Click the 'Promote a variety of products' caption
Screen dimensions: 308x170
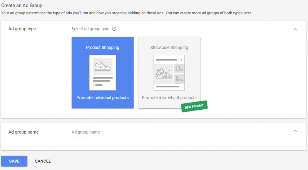(x=169, y=97)
